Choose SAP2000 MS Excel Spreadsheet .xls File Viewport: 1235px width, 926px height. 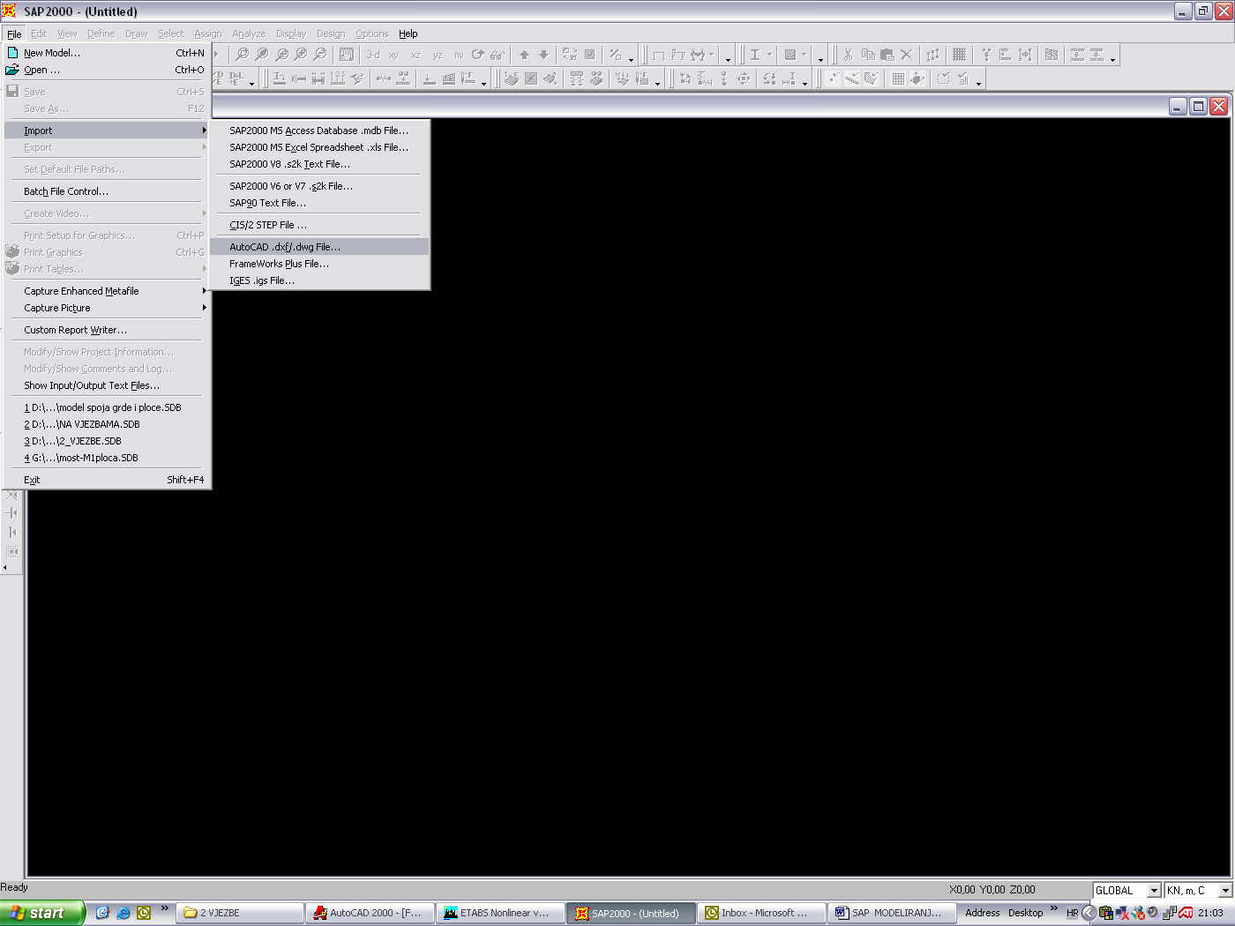point(319,147)
